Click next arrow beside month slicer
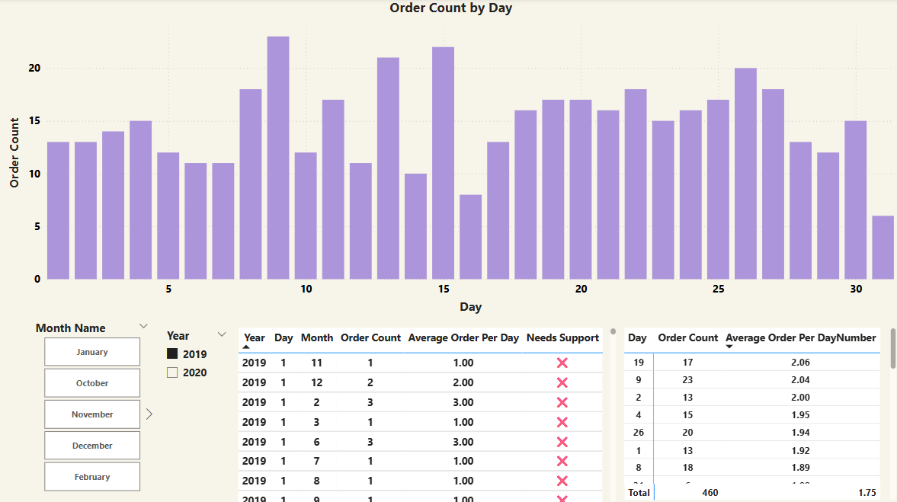 (x=149, y=414)
